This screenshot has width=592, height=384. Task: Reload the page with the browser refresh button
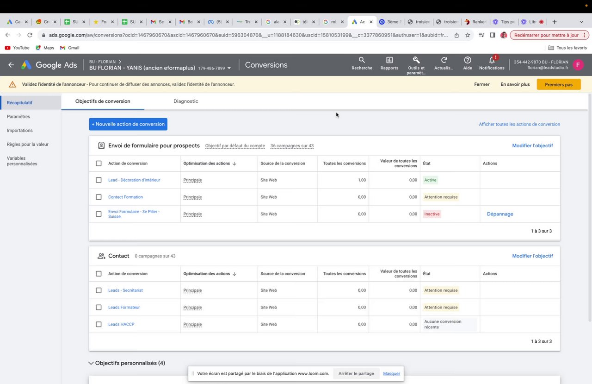(30, 35)
